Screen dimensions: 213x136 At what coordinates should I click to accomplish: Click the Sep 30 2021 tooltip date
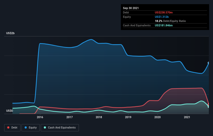(x=131, y=8)
